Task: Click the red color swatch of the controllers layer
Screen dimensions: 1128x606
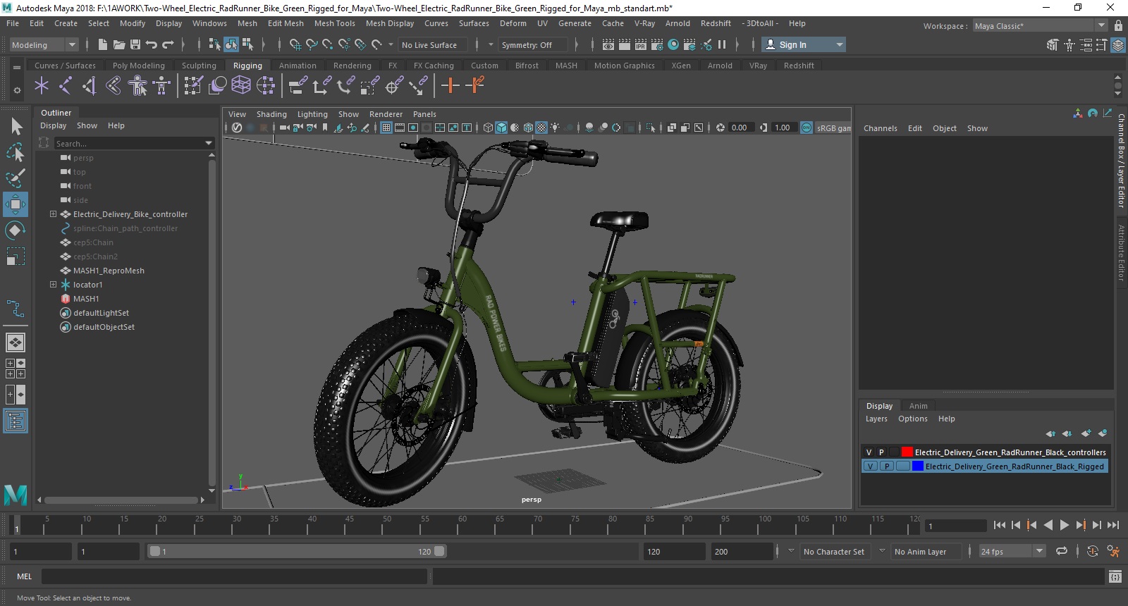Action: (x=907, y=452)
